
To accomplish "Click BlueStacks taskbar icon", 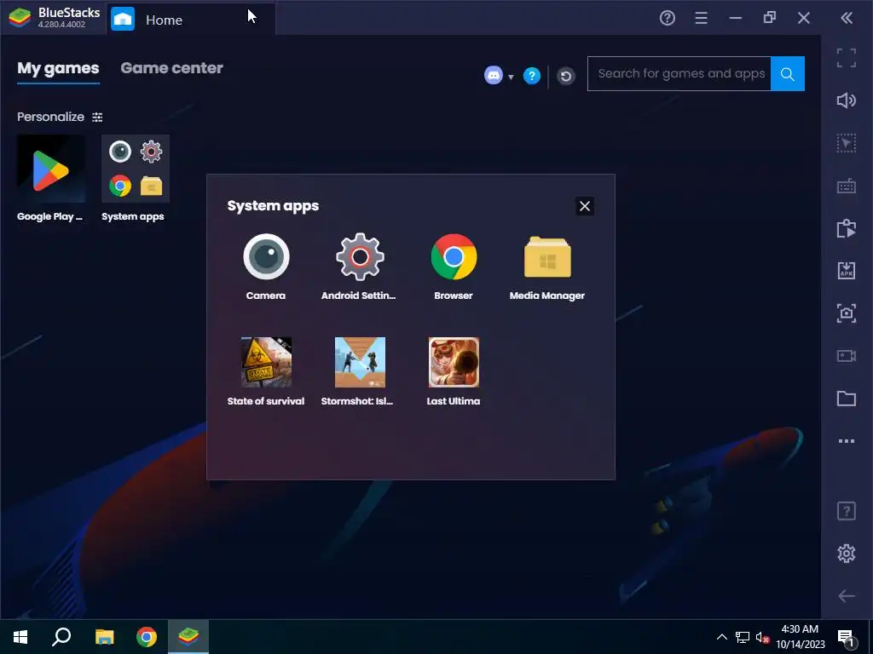I will 188,637.
